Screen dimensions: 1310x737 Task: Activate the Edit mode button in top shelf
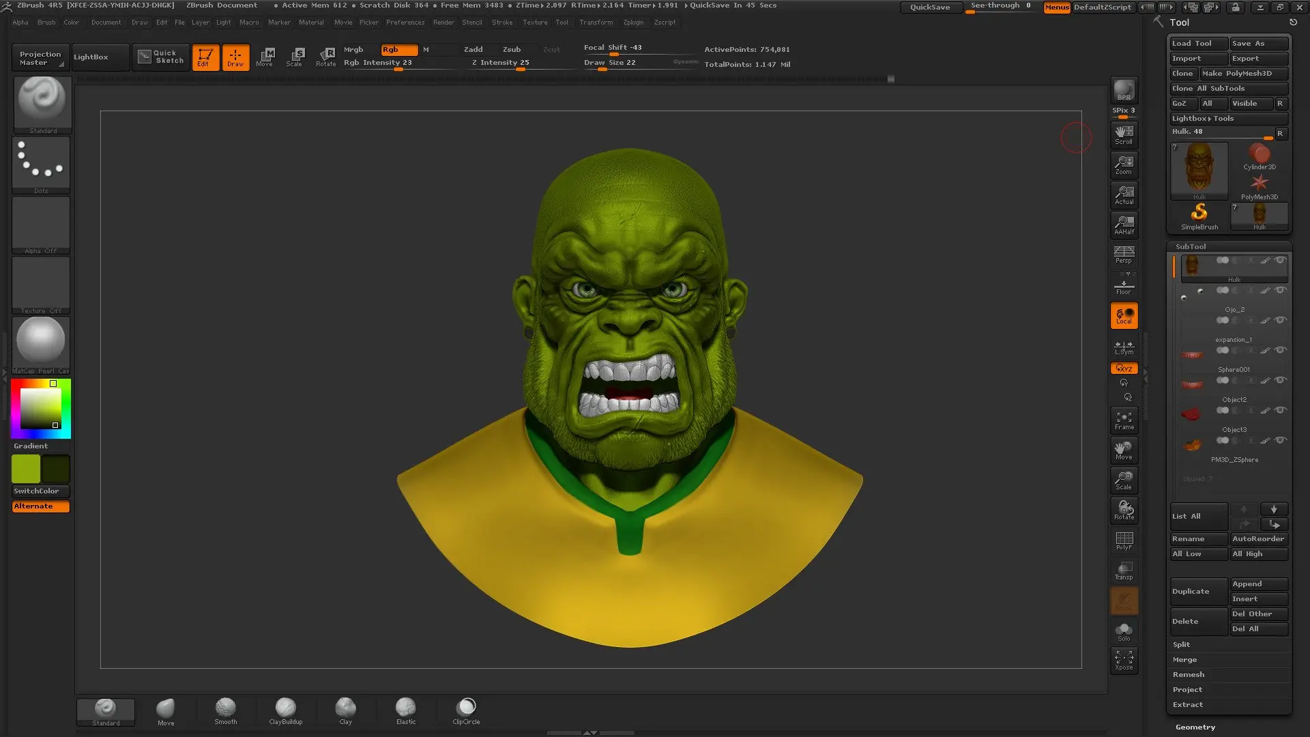pyautogui.click(x=205, y=57)
